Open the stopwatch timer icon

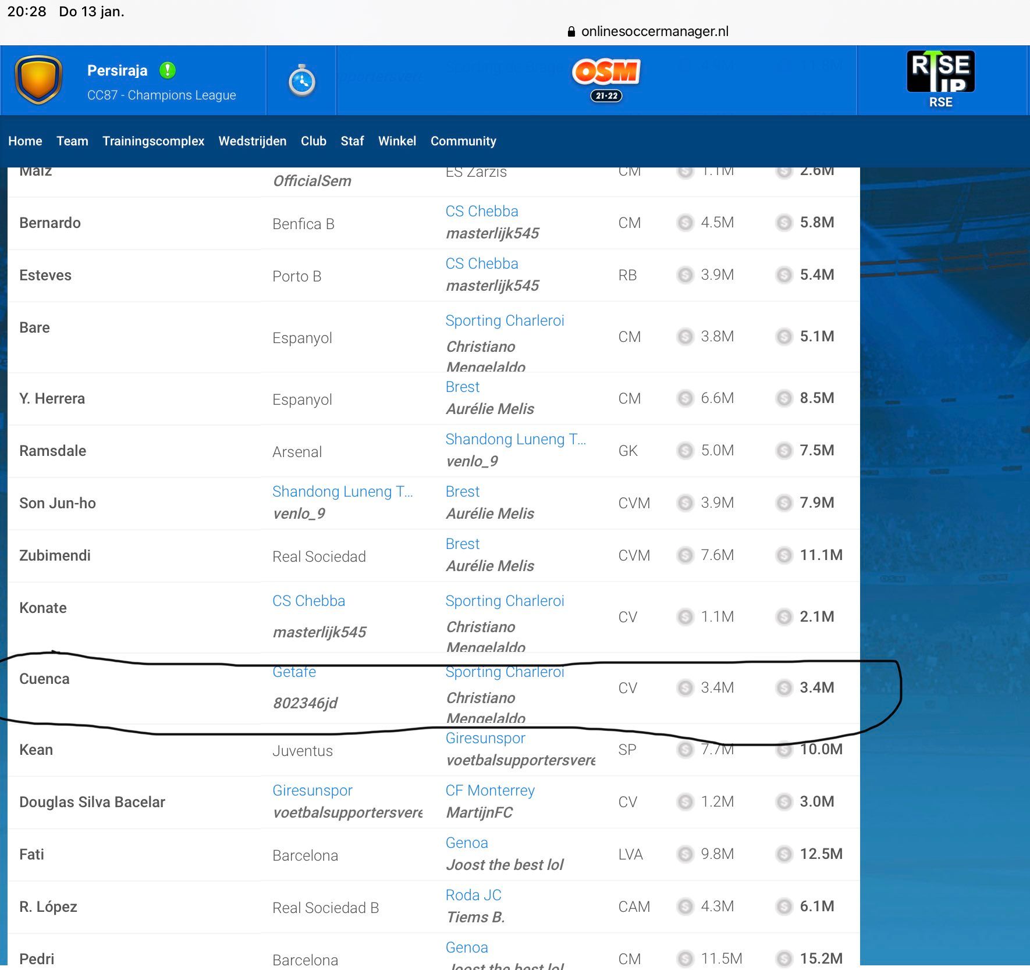(x=302, y=81)
